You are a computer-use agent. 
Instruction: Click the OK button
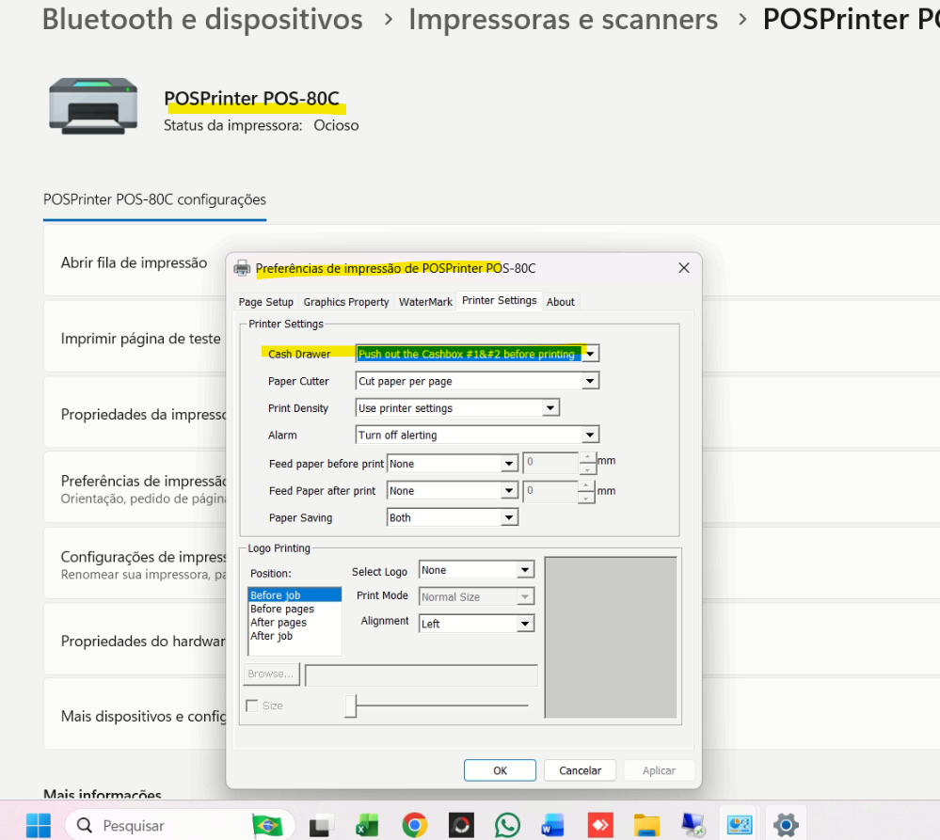pyautogui.click(x=500, y=770)
